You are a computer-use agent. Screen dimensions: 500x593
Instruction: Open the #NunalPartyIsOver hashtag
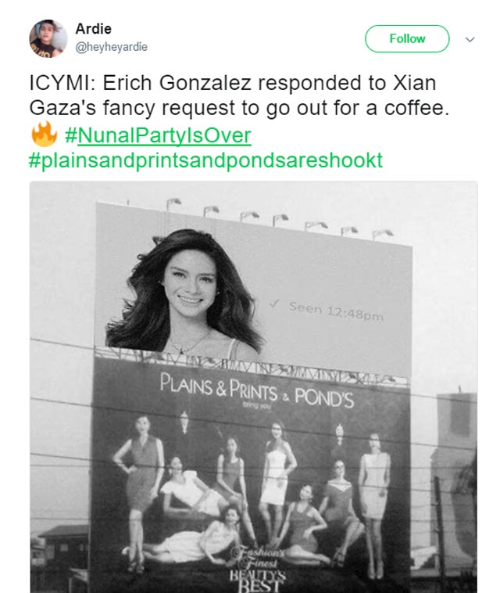point(158,135)
